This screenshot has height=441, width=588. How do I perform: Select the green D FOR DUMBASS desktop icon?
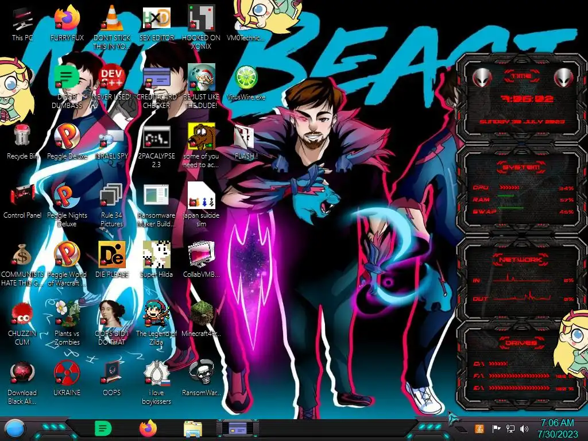click(67, 87)
